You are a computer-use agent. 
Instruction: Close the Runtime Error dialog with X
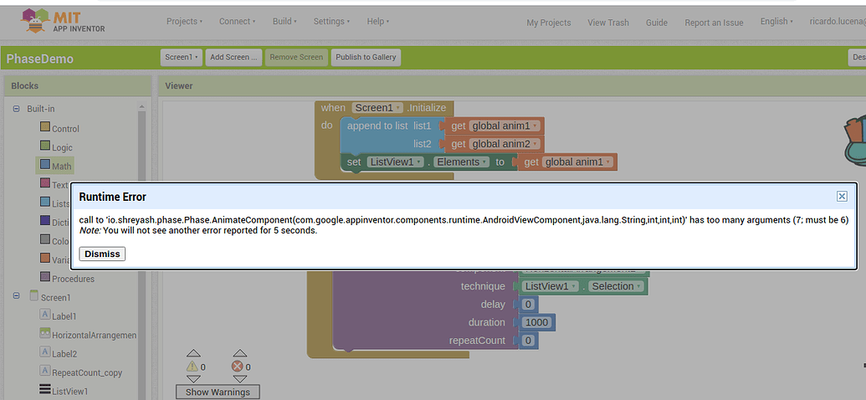(x=842, y=196)
